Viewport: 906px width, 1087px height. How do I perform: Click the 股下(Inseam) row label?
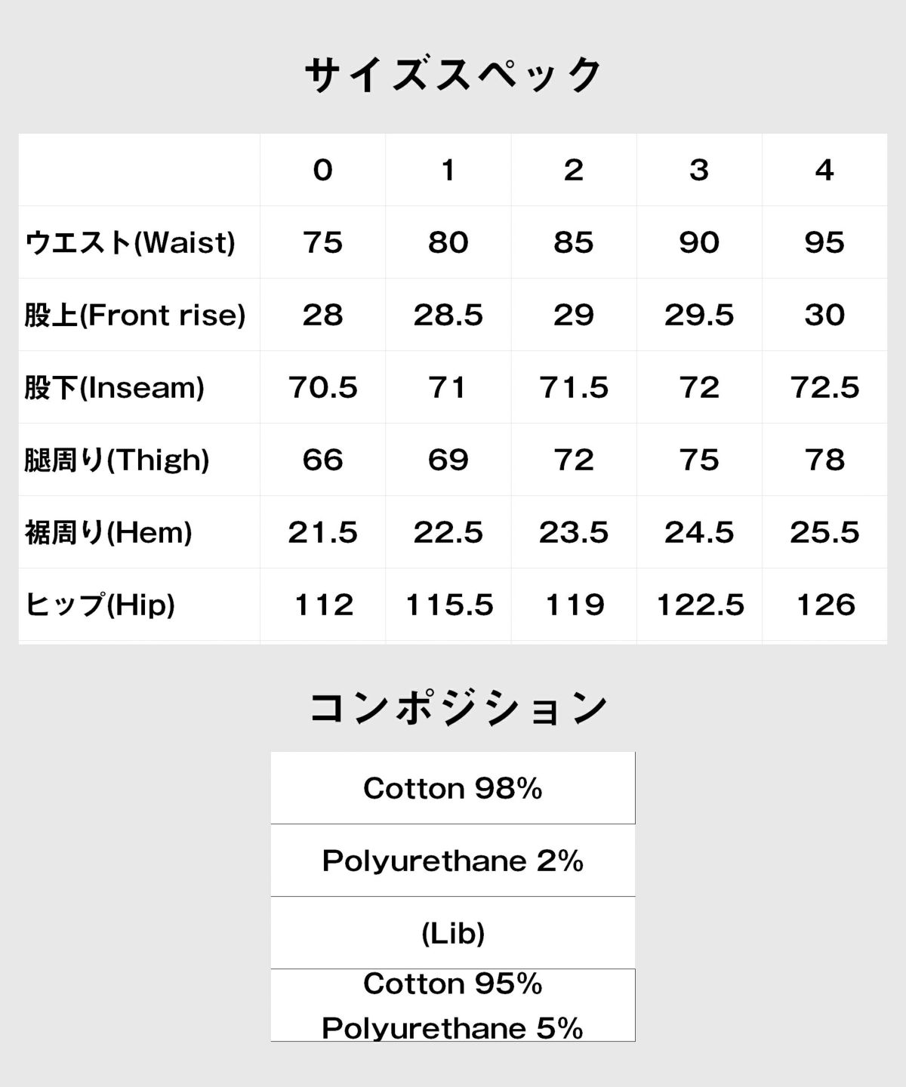click(115, 387)
